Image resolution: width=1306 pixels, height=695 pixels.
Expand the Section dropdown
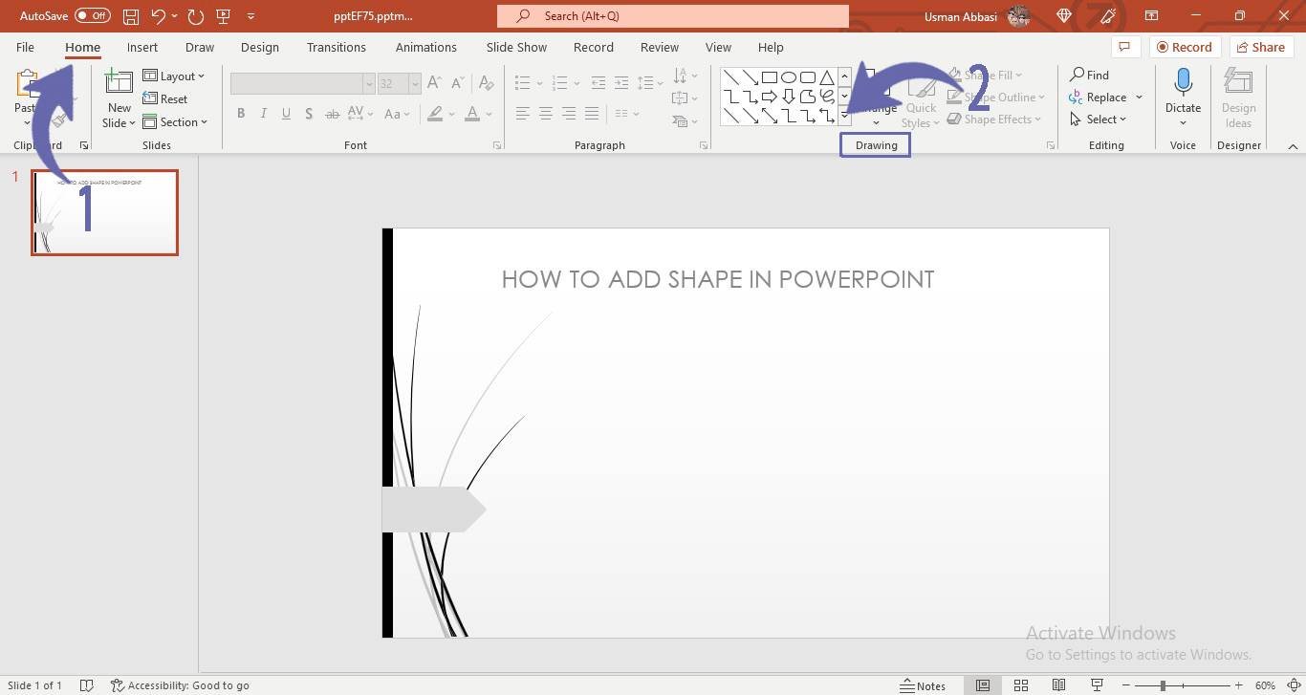(176, 122)
